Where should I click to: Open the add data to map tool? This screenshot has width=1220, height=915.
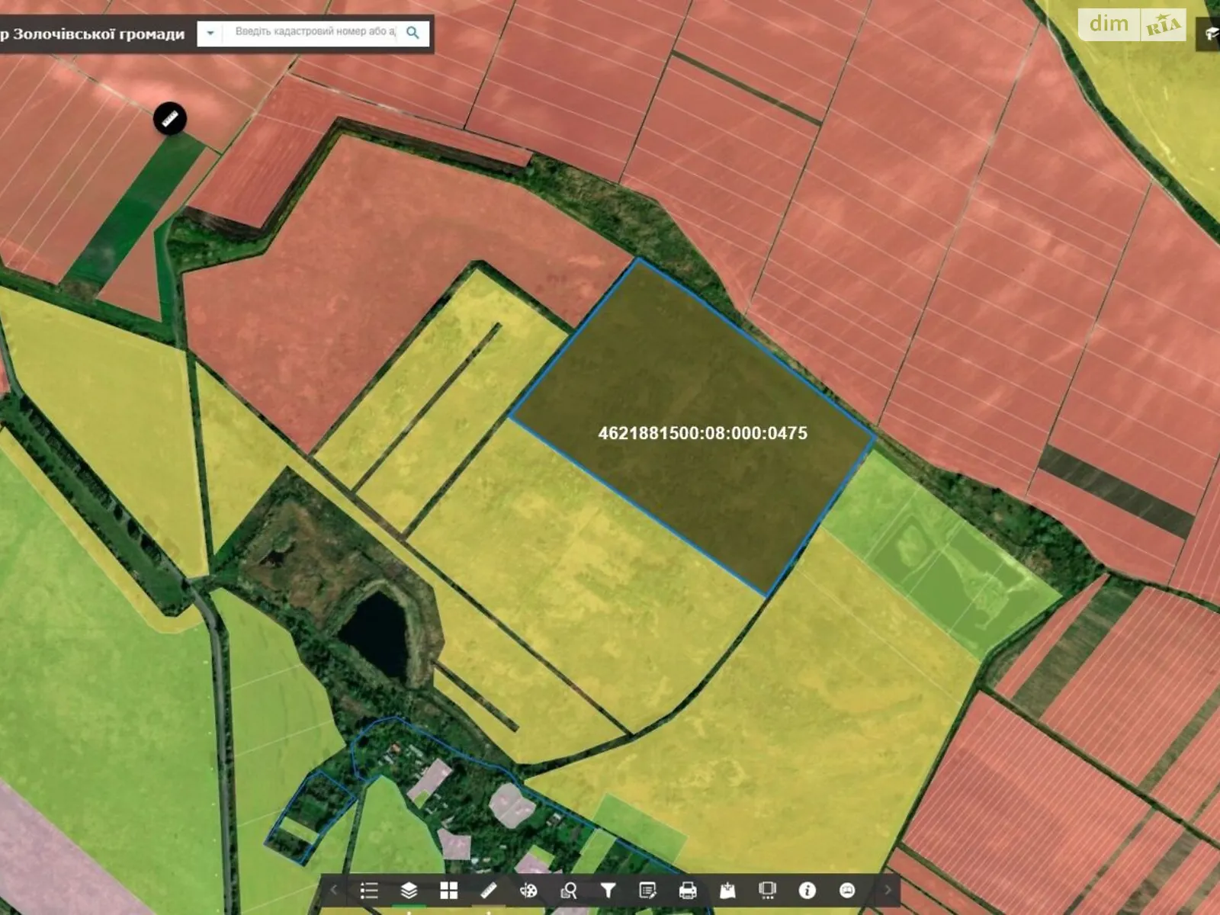click(x=727, y=891)
